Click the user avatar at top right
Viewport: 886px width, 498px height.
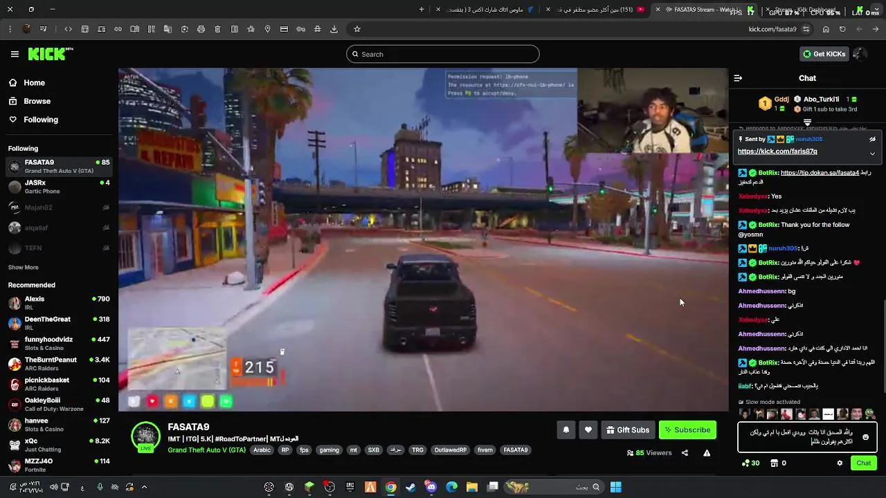pyautogui.click(x=860, y=54)
